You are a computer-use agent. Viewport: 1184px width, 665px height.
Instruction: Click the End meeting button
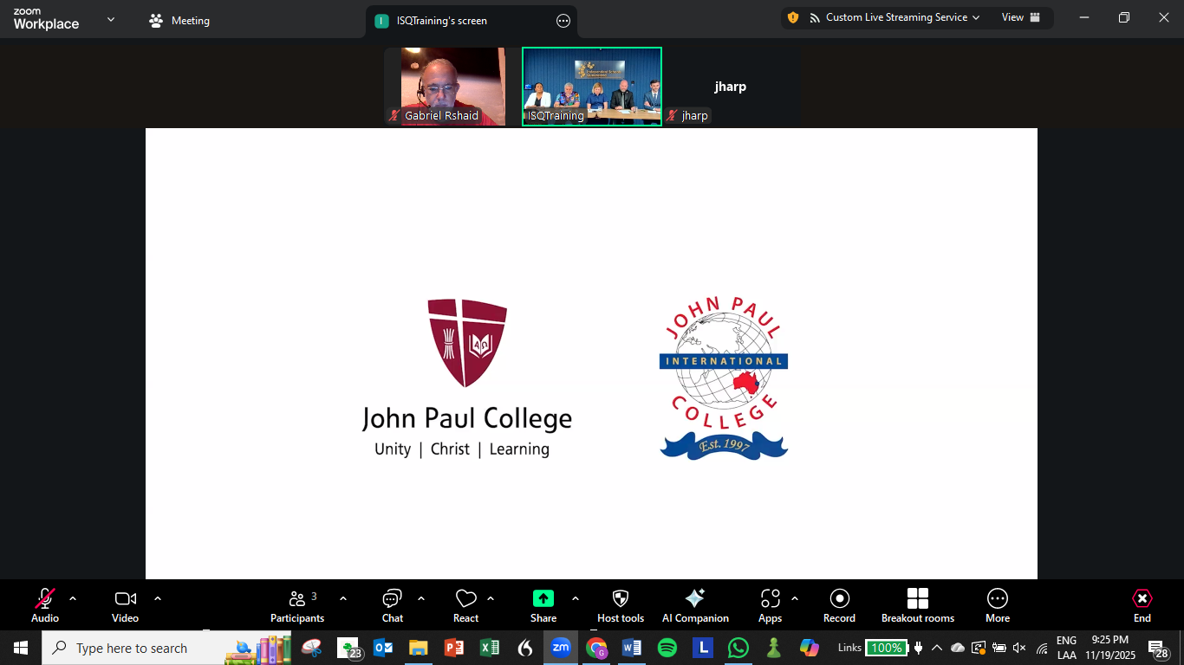(1142, 605)
